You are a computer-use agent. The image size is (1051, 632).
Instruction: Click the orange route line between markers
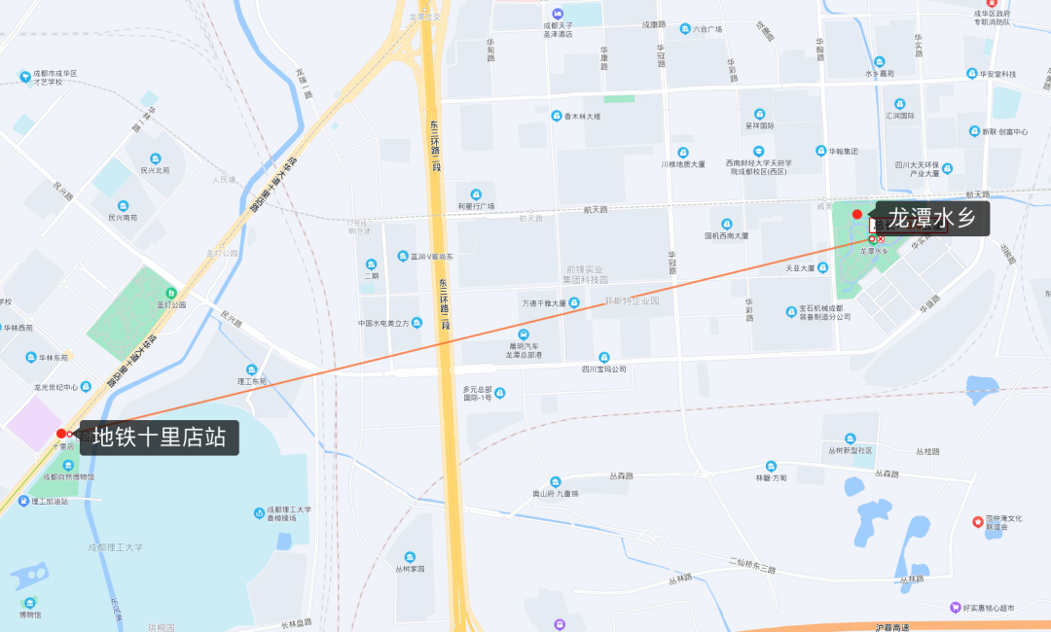(x=469, y=336)
